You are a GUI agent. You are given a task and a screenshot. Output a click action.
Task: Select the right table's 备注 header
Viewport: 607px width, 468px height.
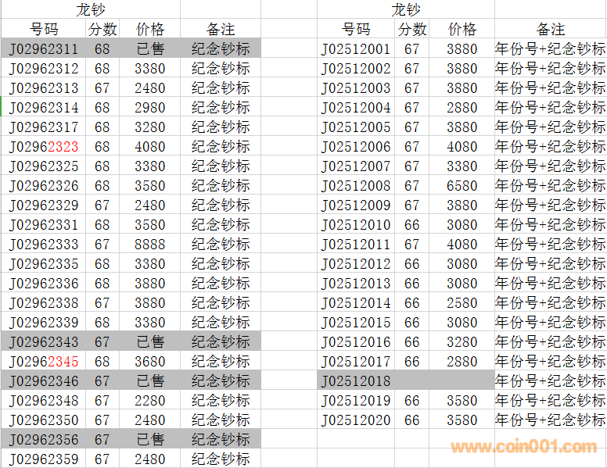[x=550, y=29]
